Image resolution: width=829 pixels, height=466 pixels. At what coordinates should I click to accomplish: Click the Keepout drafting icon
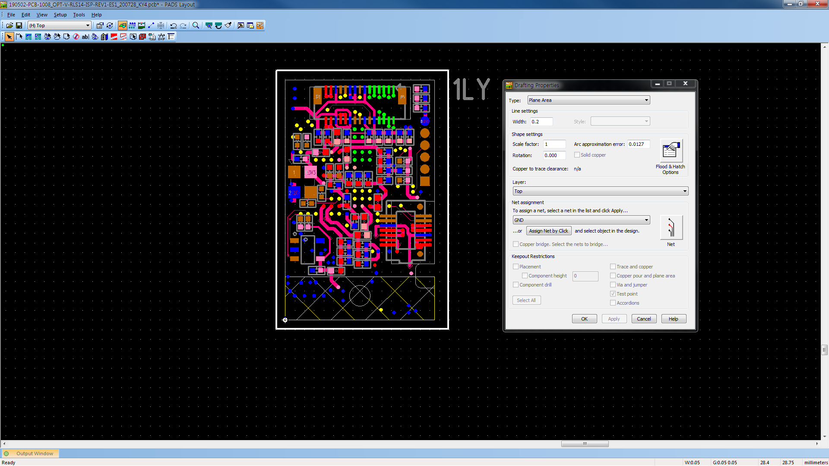coord(76,37)
